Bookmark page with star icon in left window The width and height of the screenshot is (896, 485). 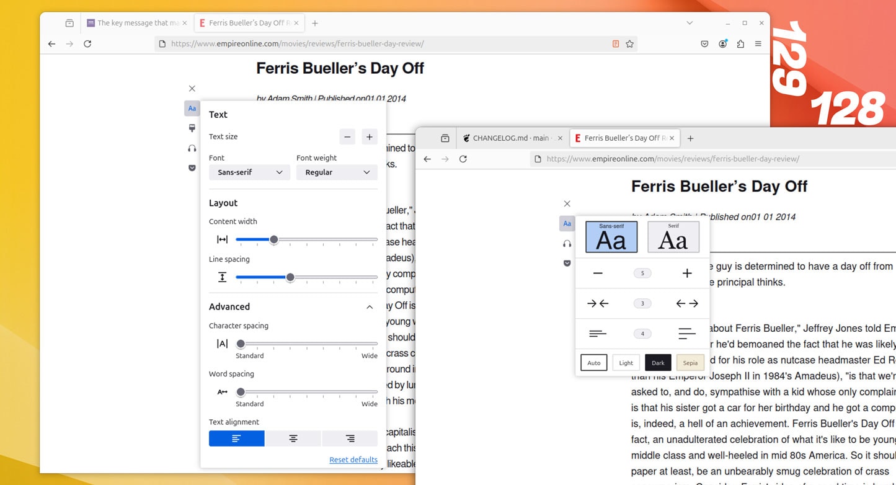(x=630, y=44)
